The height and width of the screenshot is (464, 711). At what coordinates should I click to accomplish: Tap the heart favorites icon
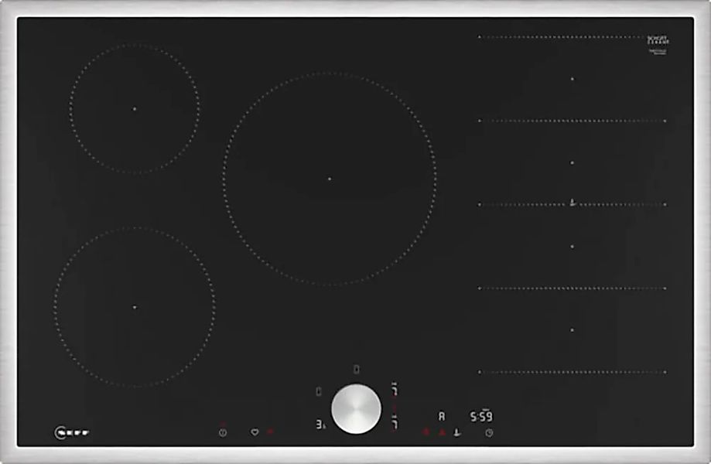coord(254,432)
